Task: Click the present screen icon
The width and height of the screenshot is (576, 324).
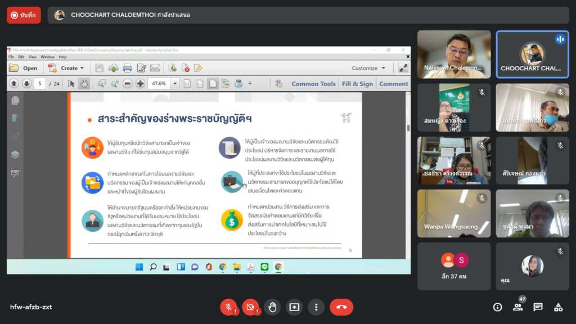Action: click(294, 307)
